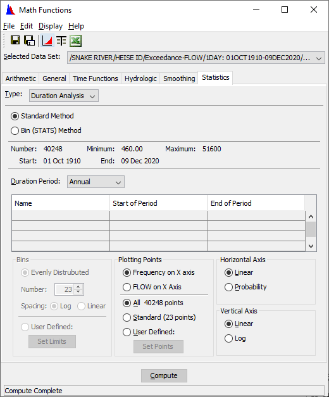Open the Selected Data Set dropdown
The image size is (329, 397).
[196, 58]
